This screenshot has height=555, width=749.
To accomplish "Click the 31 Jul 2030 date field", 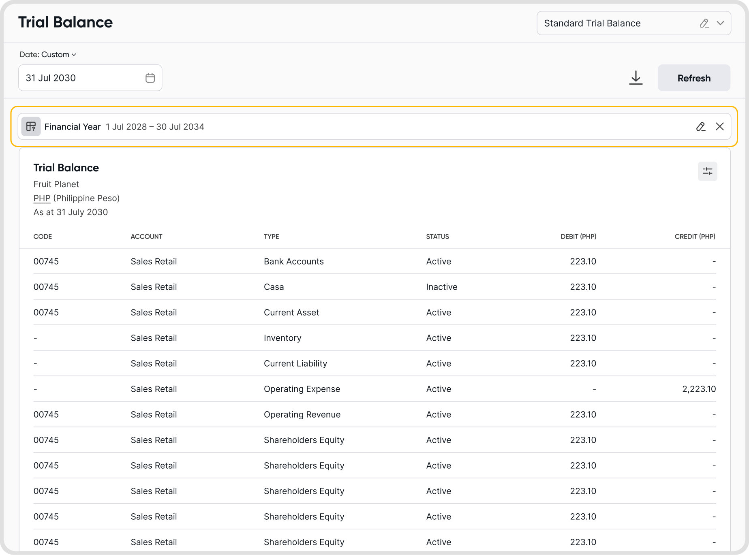I will coord(90,78).
